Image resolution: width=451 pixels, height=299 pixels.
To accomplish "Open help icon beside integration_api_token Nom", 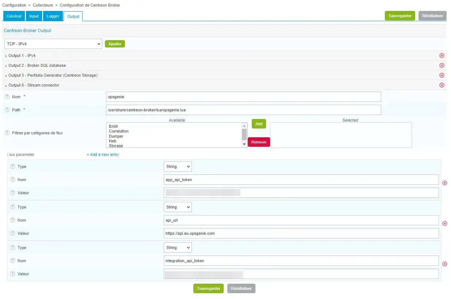I will click(x=12, y=261).
